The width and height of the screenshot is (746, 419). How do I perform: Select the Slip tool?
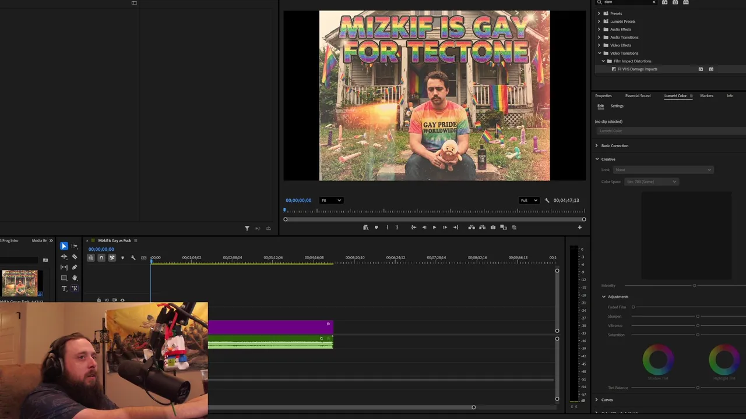[64, 267]
